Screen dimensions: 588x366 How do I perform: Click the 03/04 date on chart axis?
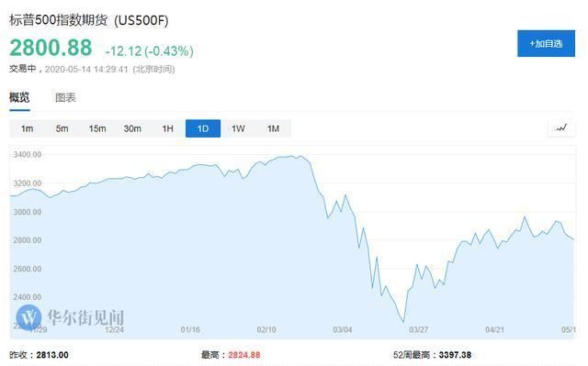click(343, 329)
